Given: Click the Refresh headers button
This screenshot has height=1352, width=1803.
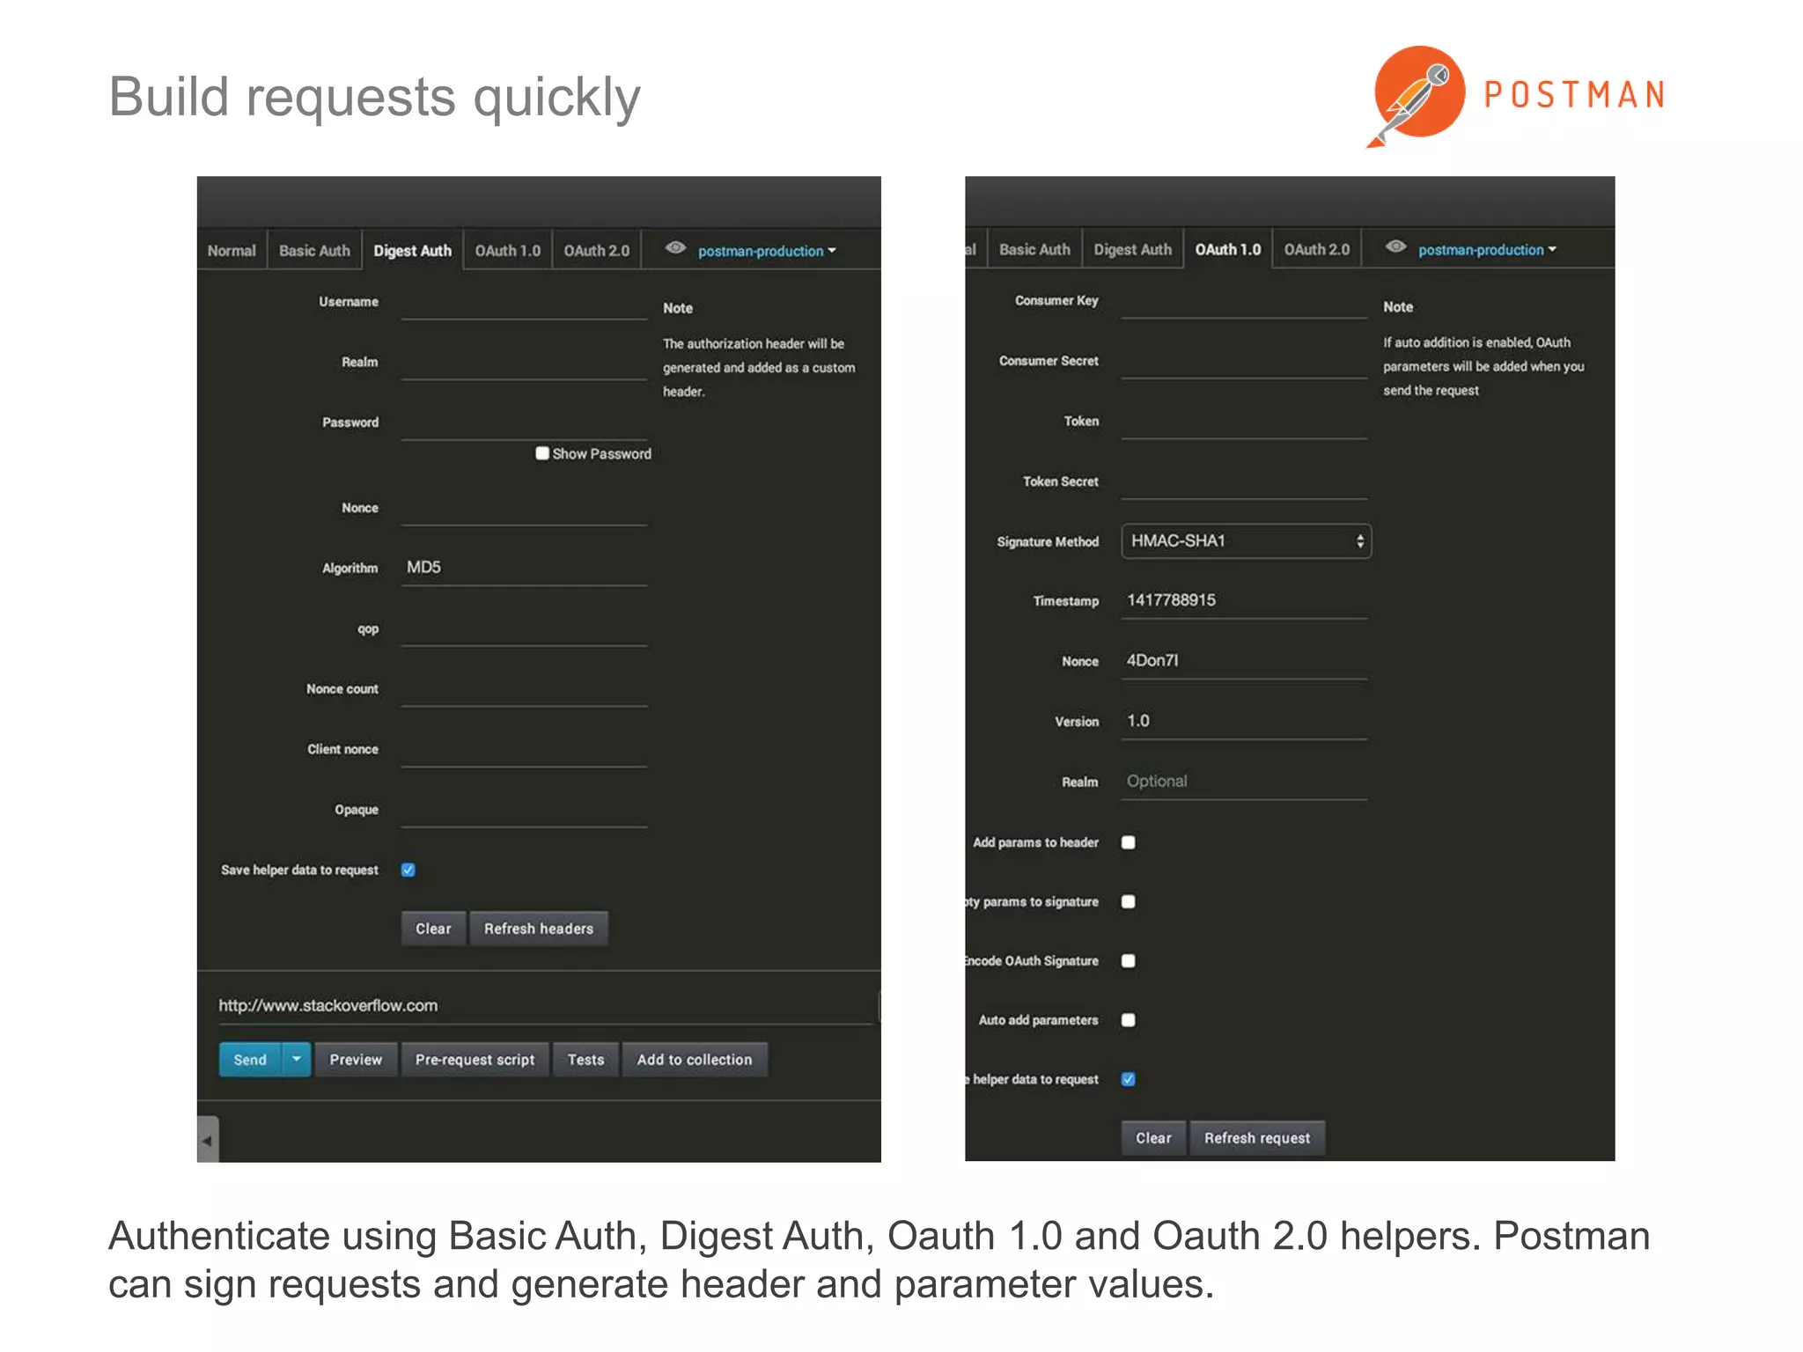Looking at the screenshot, I should coord(539,929).
